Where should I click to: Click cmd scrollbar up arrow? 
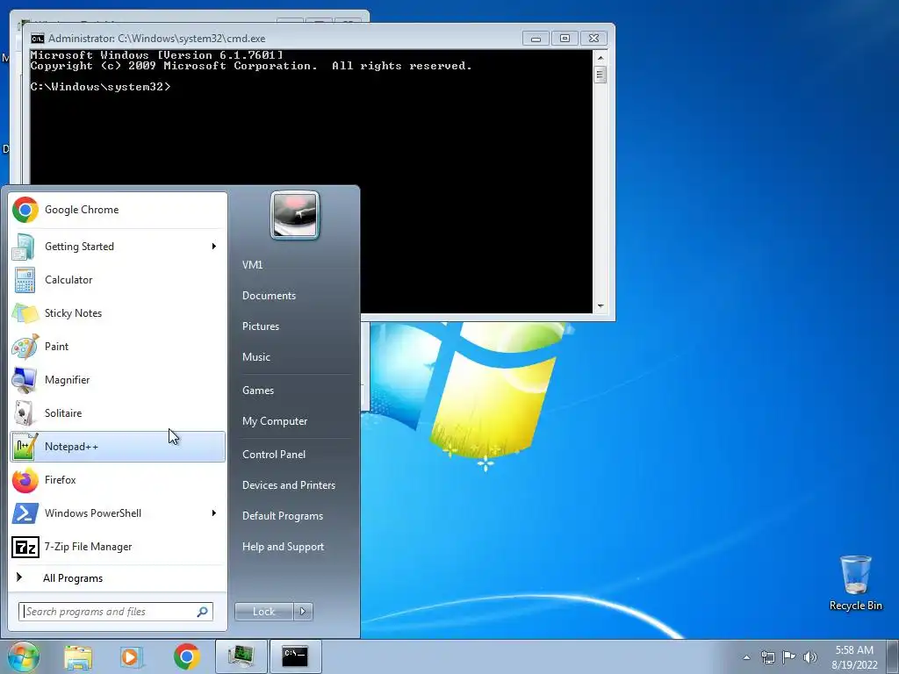[601, 58]
